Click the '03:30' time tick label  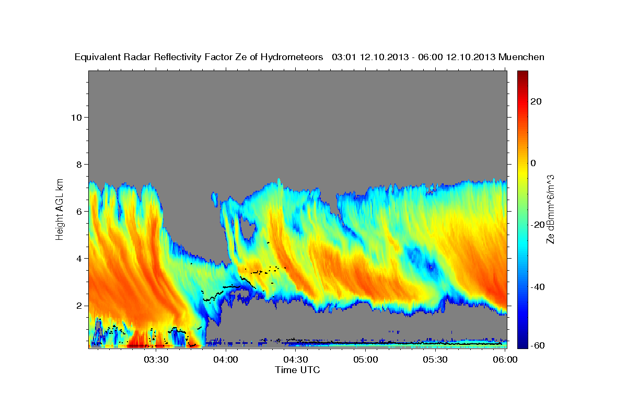(156, 359)
